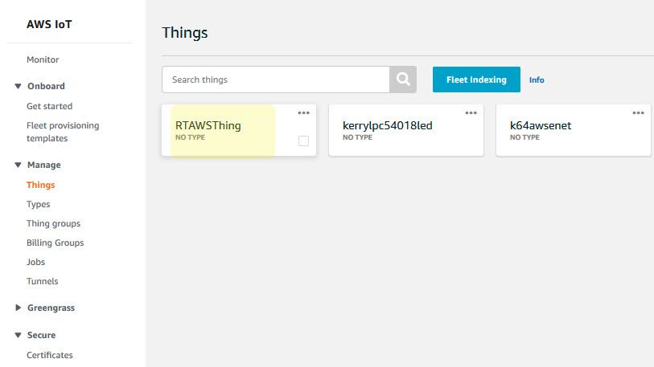654x367 pixels.
Task: Collapse the Manage sidebar section
Action: [19, 165]
